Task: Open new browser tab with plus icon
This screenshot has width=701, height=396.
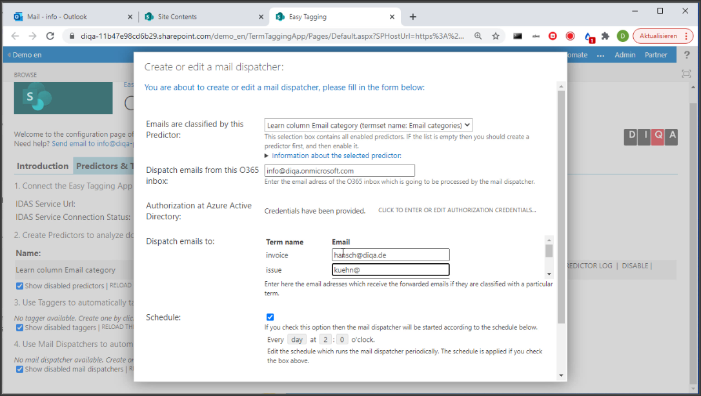Action: [x=413, y=17]
